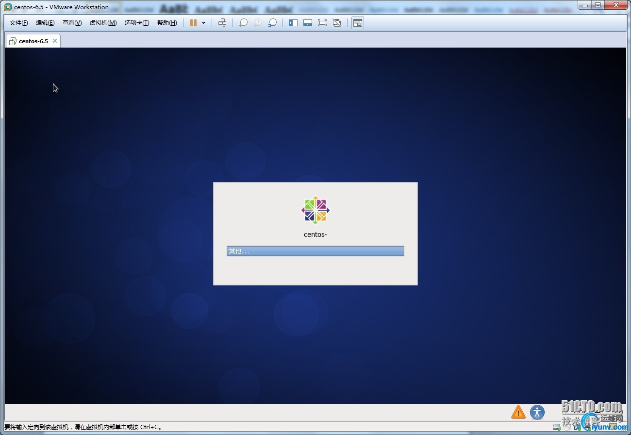Open the power options dropdown arrow
Screen dimensions: 631x435
(203, 23)
